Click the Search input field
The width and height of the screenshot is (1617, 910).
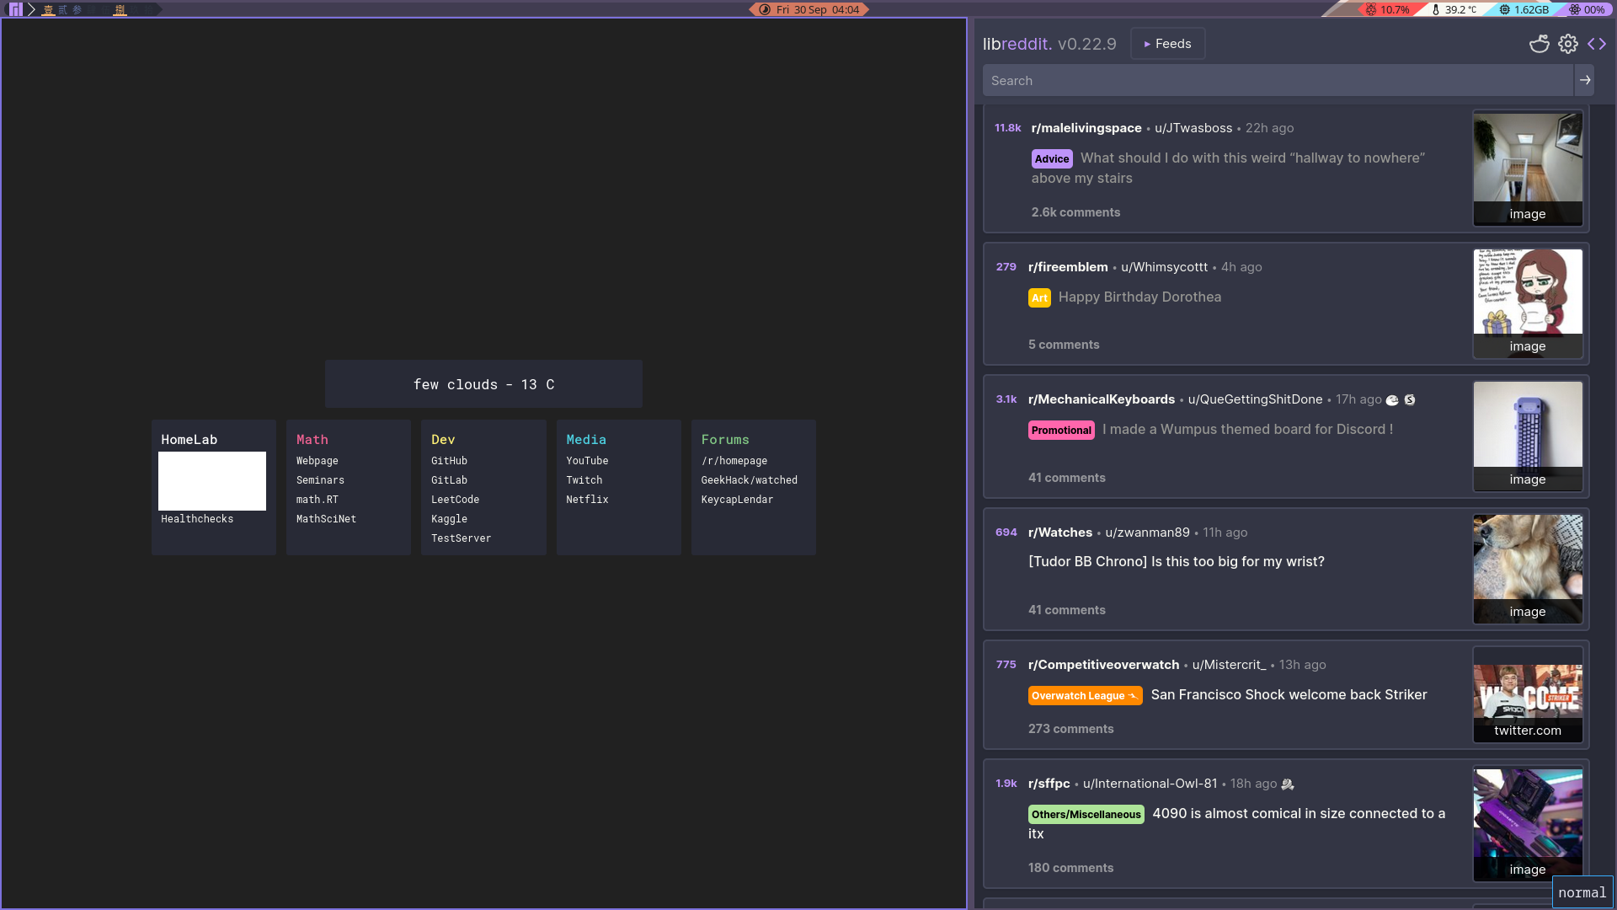click(1277, 80)
